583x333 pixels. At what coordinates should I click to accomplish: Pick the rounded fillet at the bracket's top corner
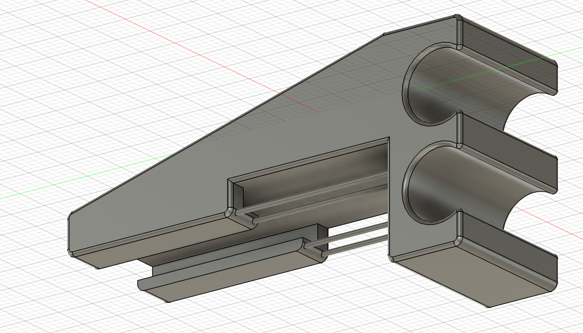[x=458, y=19]
